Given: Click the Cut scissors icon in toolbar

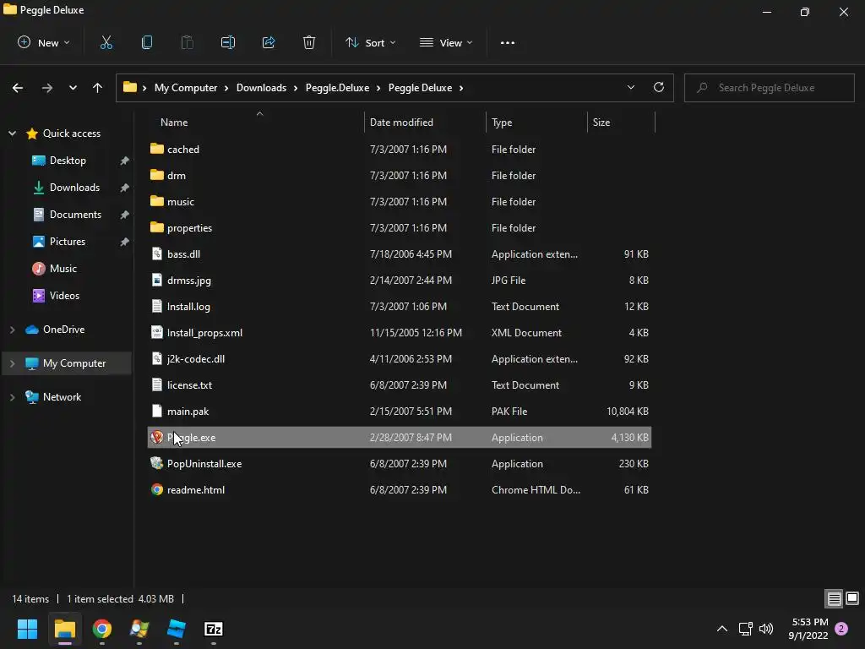Looking at the screenshot, I should tap(106, 42).
